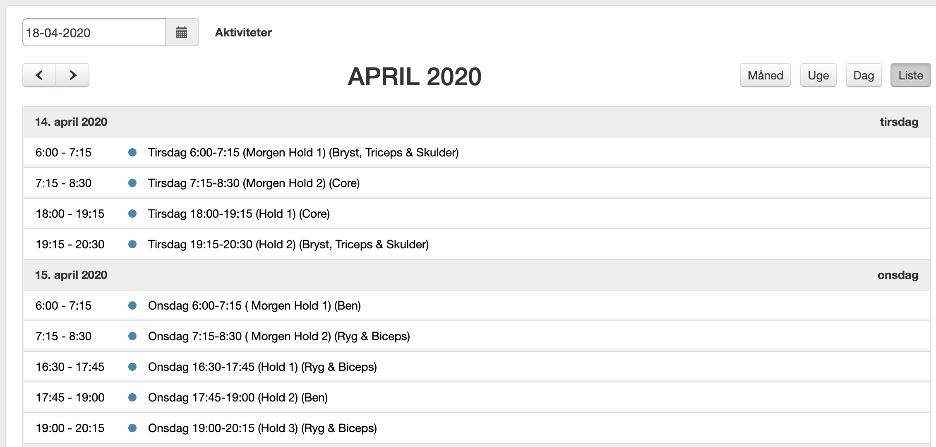Click blue dot for Onsdag 19:00-20:15 event
This screenshot has height=447, width=936.
coord(132,428)
